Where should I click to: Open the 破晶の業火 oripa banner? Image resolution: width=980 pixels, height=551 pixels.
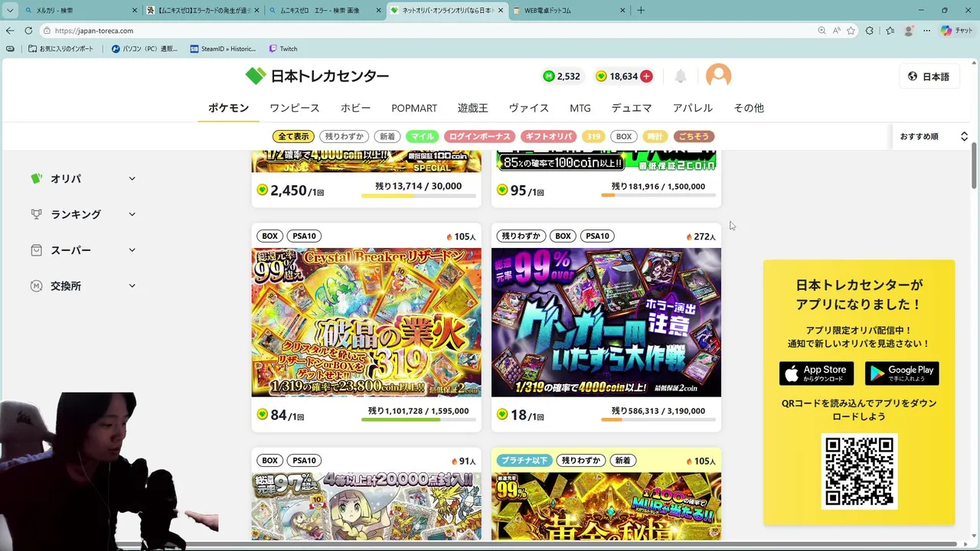click(x=367, y=322)
